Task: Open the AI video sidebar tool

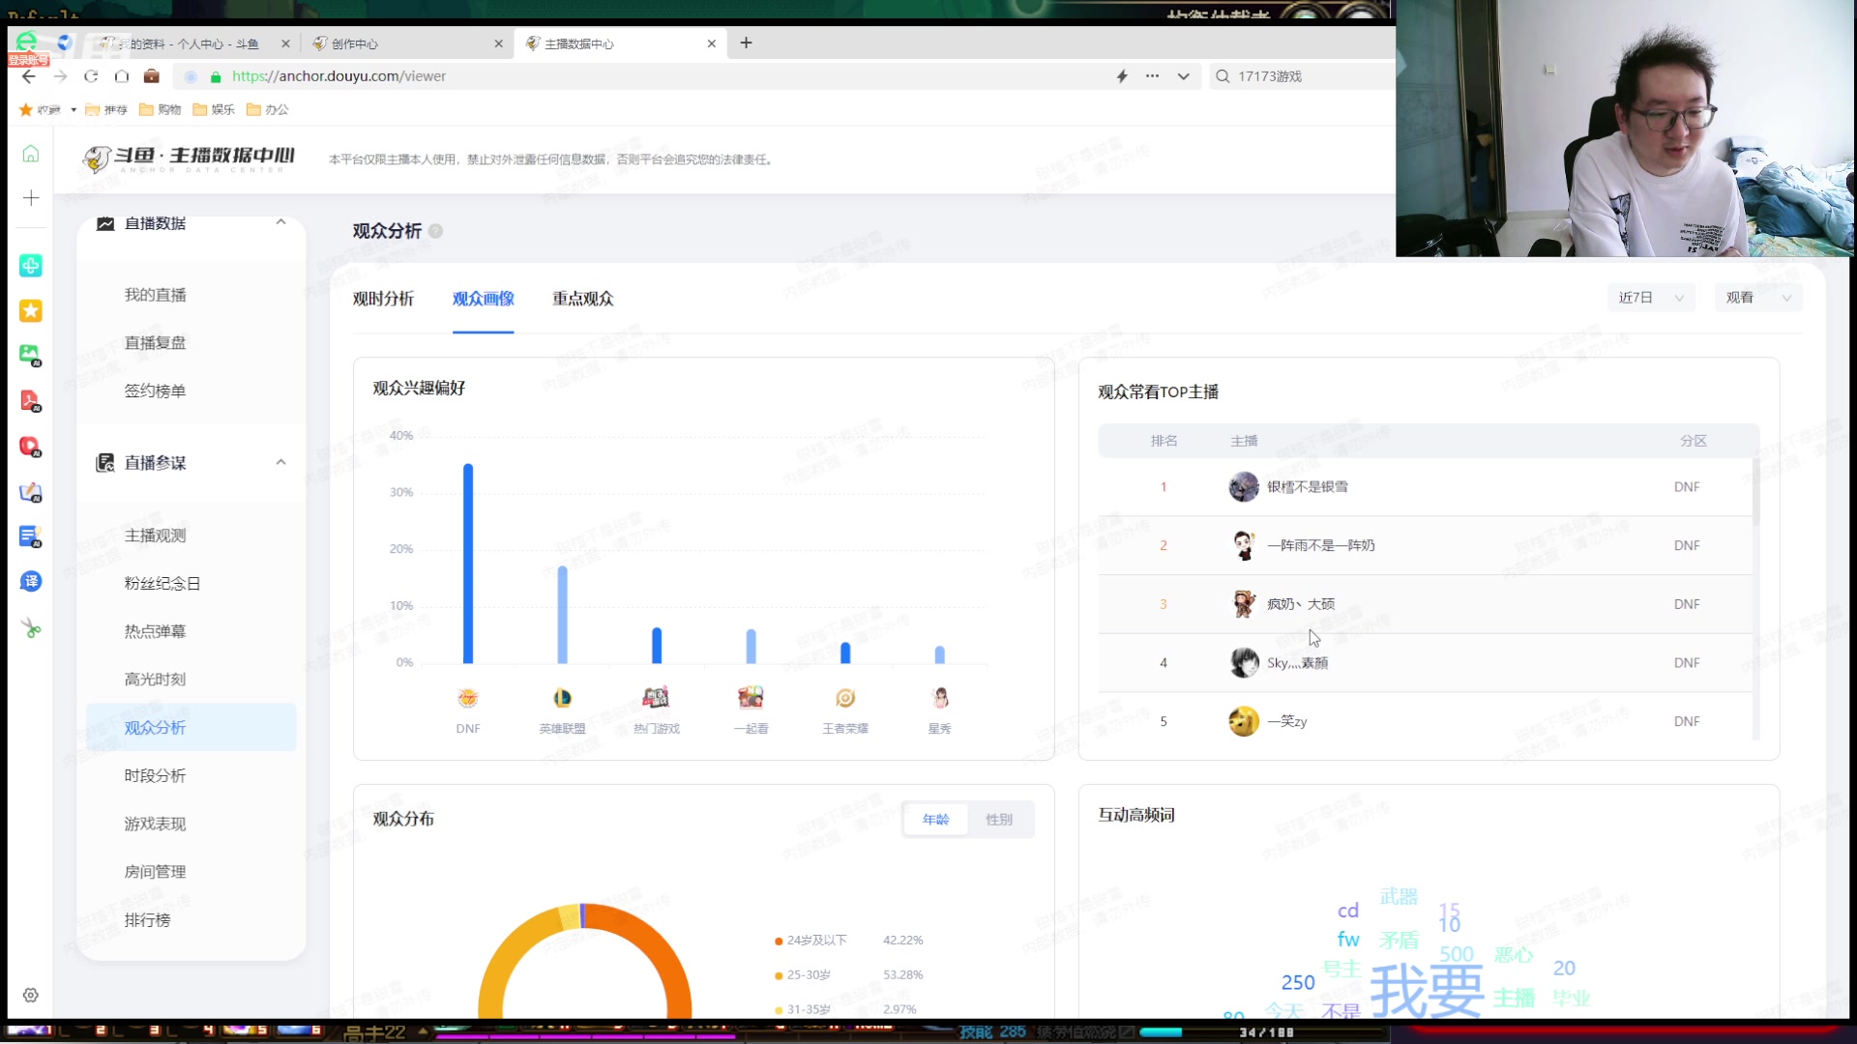Action: [31, 447]
